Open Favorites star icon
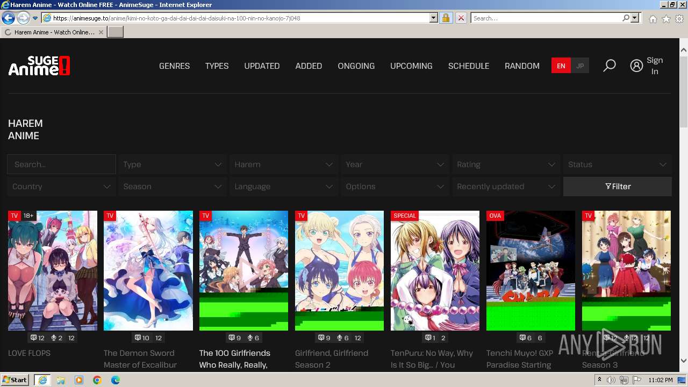Image resolution: width=688 pixels, height=387 pixels. coord(666,18)
